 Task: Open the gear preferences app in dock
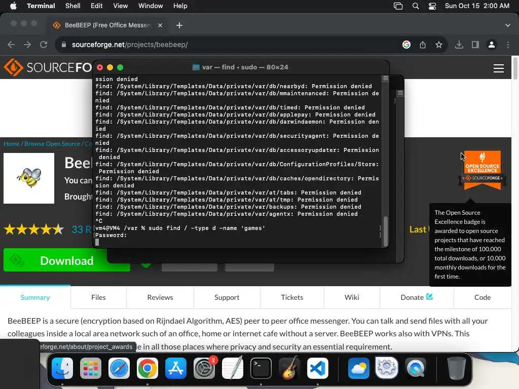[387, 368]
